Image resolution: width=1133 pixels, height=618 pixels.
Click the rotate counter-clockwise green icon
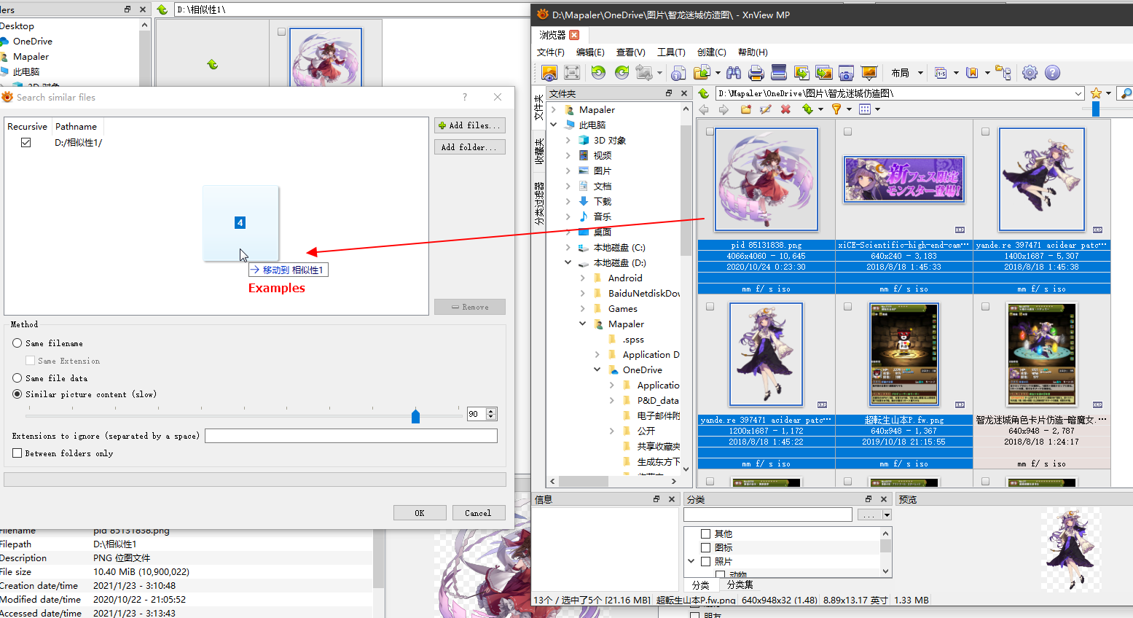[598, 73]
